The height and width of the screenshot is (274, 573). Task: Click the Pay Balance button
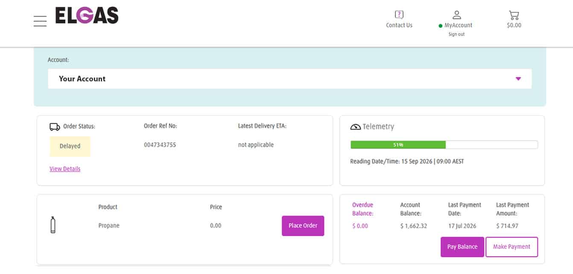pyautogui.click(x=462, y=247)
